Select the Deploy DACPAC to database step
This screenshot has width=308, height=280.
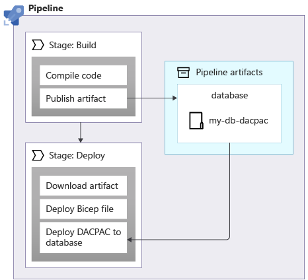pyautogui.click(x=83, y=237)
